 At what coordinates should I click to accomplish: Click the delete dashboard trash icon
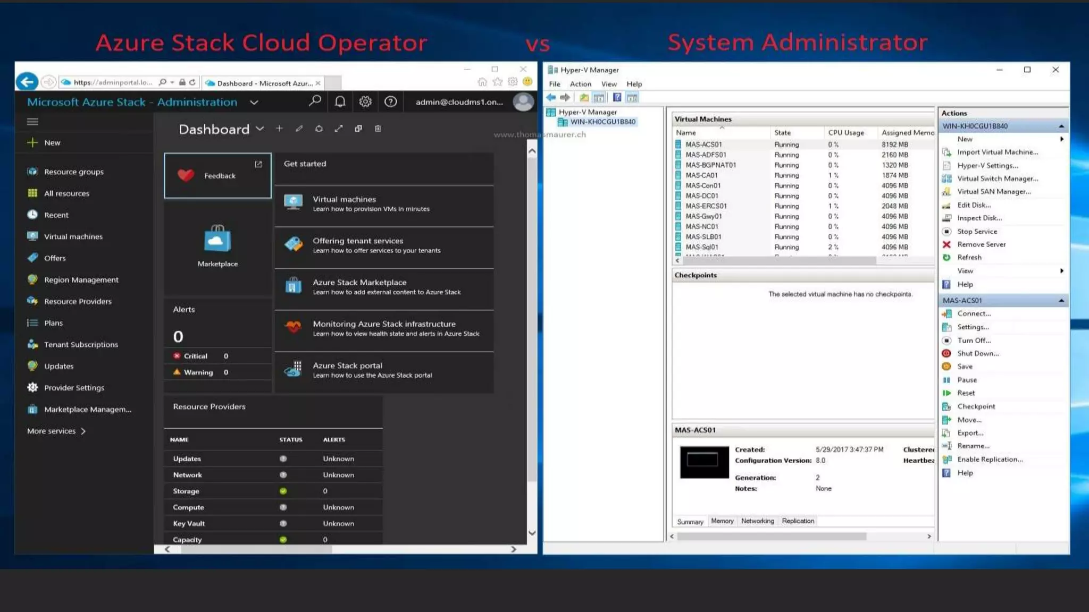click(x=378, y=129)
